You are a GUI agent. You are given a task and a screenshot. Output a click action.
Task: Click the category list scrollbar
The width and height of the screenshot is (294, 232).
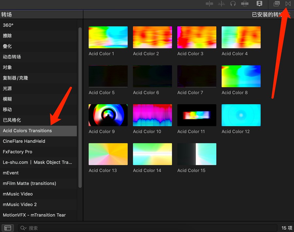(80, 108)
